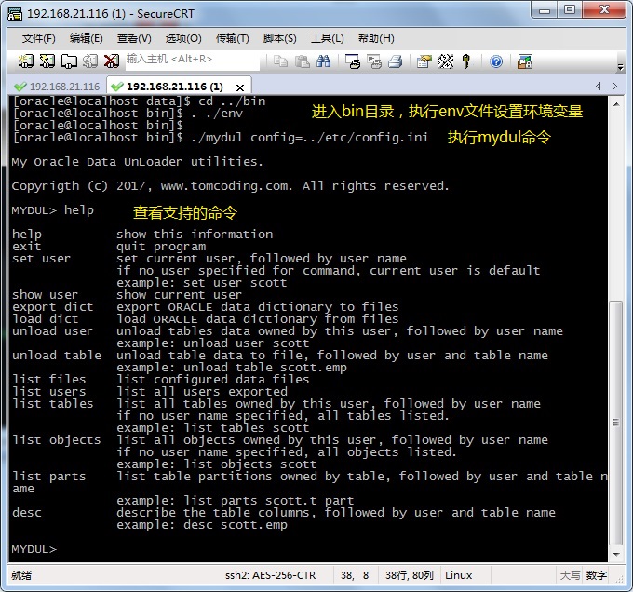Click the Paste clipboard icon
633x592 pixels.
pos(302,61)
